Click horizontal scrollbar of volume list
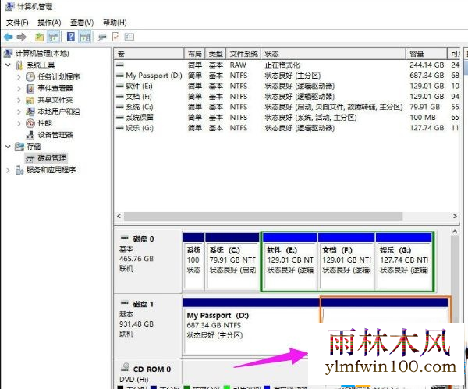 [x=264, y=216]
